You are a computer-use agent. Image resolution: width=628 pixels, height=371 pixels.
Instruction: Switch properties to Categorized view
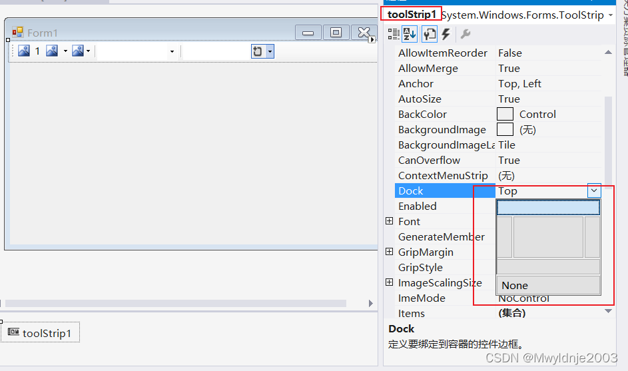[394, 34]
